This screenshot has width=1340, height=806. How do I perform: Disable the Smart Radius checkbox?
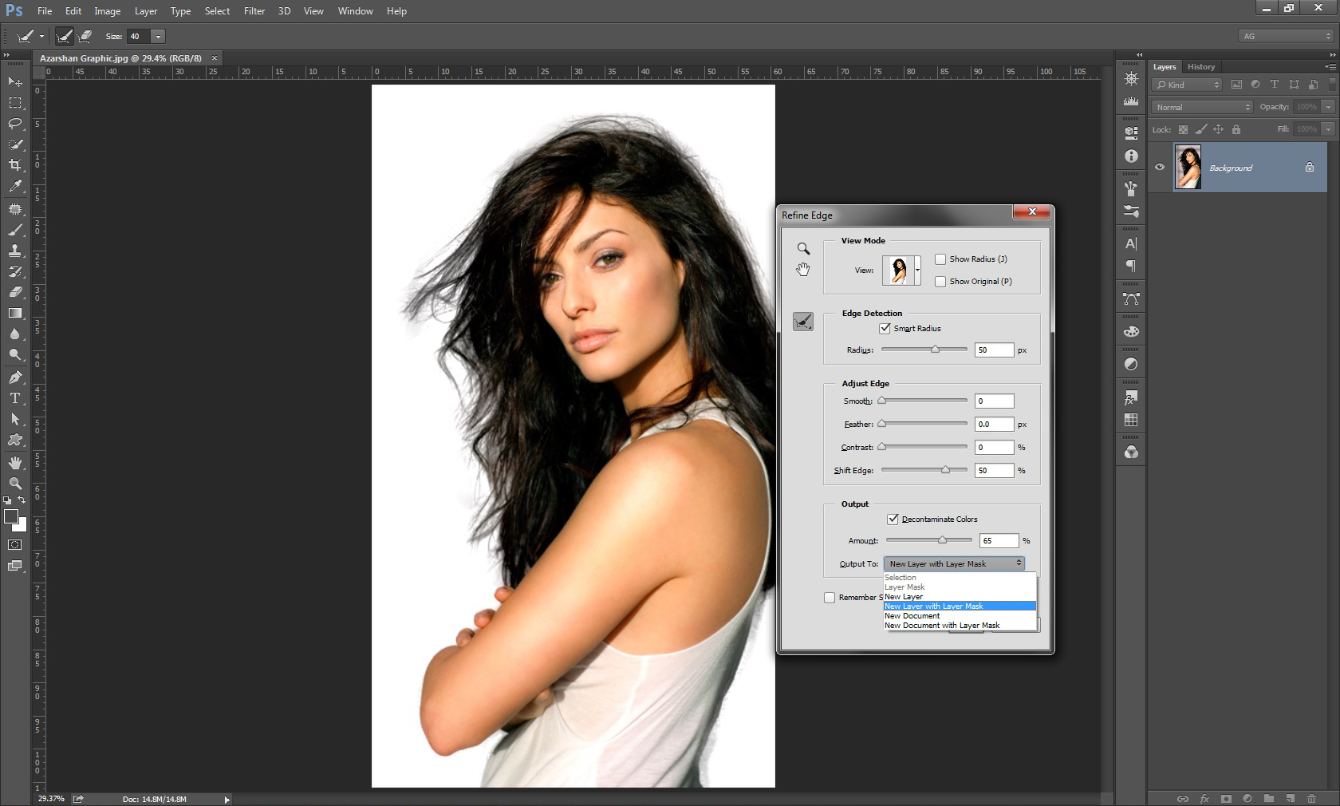[x=885, y=328]
